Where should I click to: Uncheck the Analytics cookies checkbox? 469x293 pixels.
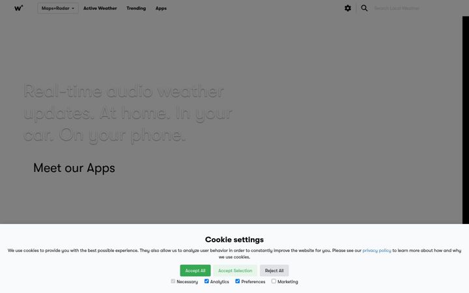click(206, 281)
